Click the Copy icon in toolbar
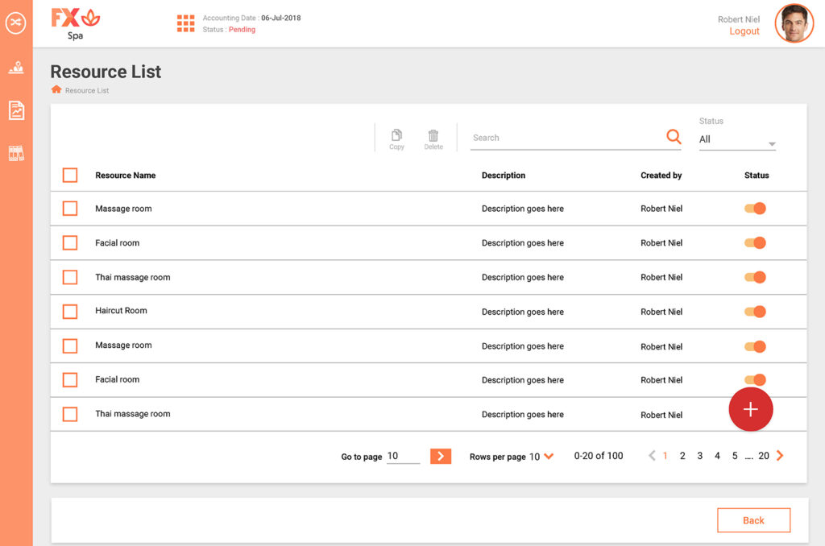 [396, 139]
